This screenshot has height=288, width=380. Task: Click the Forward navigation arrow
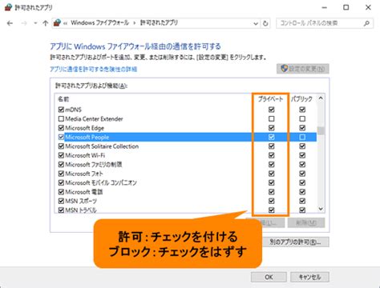pos(24,23)
